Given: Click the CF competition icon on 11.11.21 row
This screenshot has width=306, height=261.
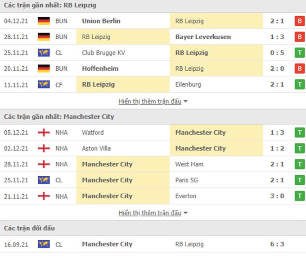Looking at the screenshot, I should tap(44, 84).
